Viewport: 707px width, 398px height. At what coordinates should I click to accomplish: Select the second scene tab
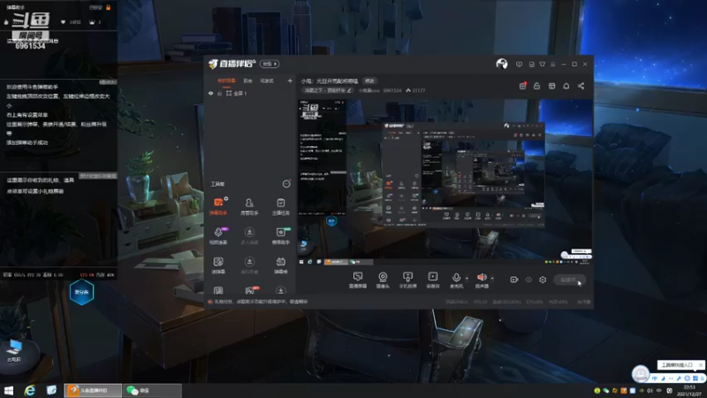pyautogui.click(x=247, y=80)
